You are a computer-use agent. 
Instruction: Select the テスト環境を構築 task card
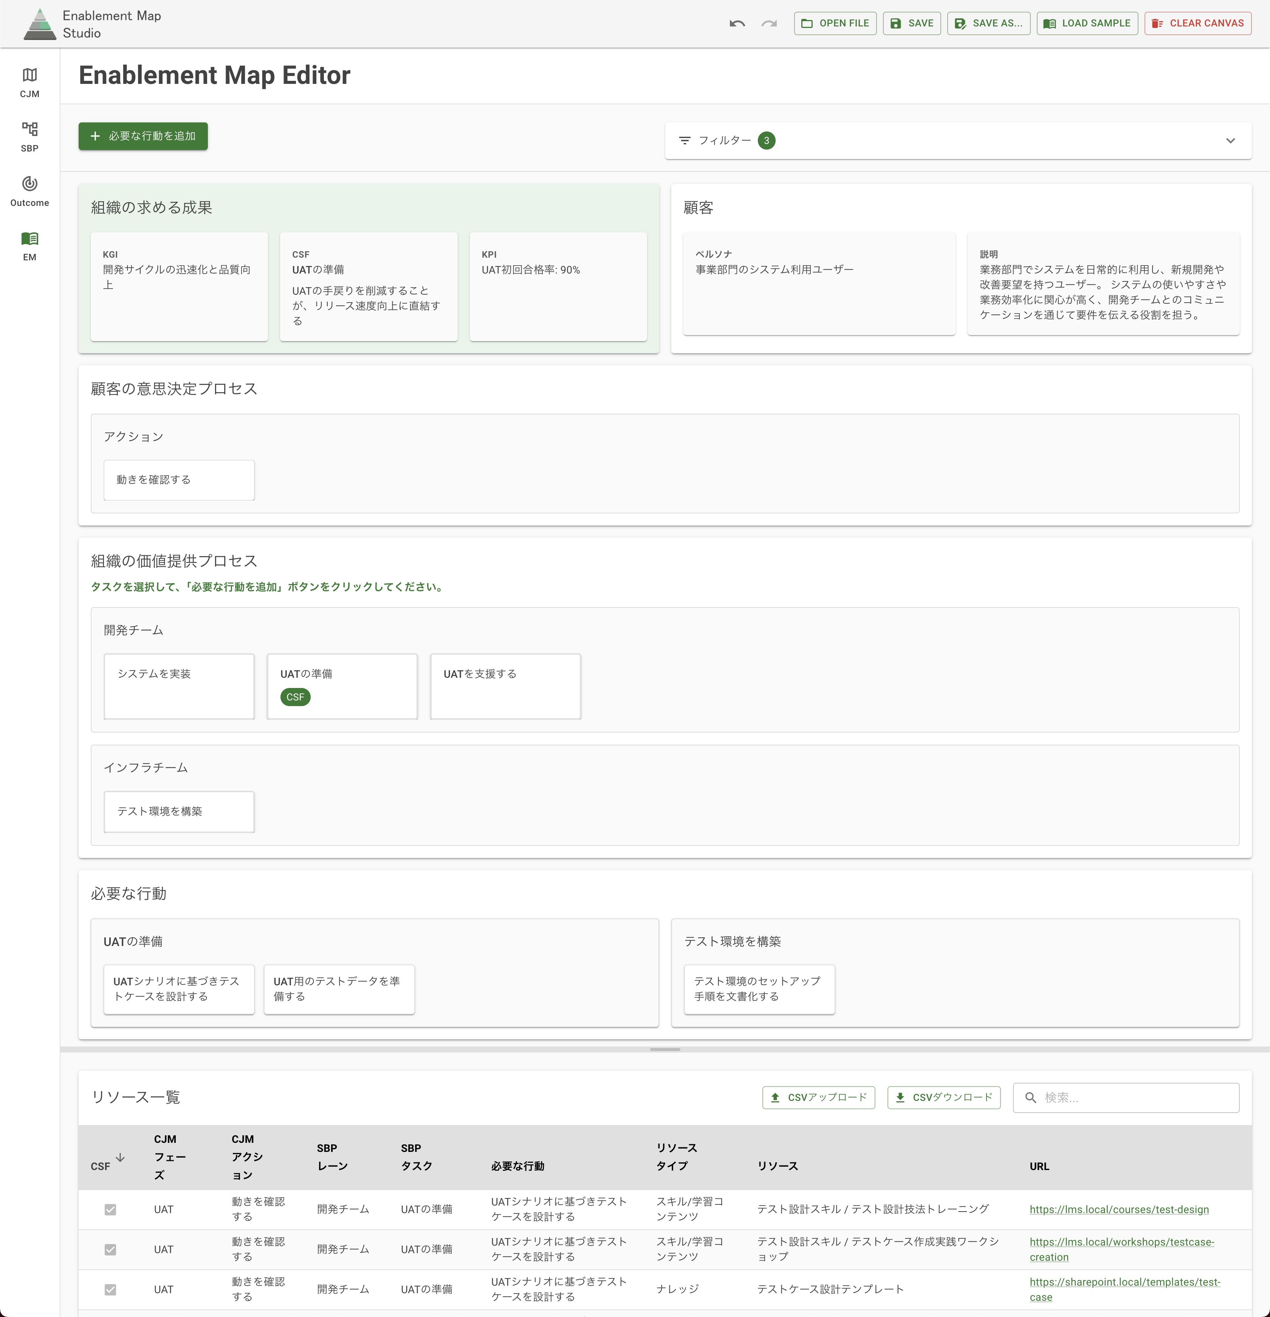(179, 811)
